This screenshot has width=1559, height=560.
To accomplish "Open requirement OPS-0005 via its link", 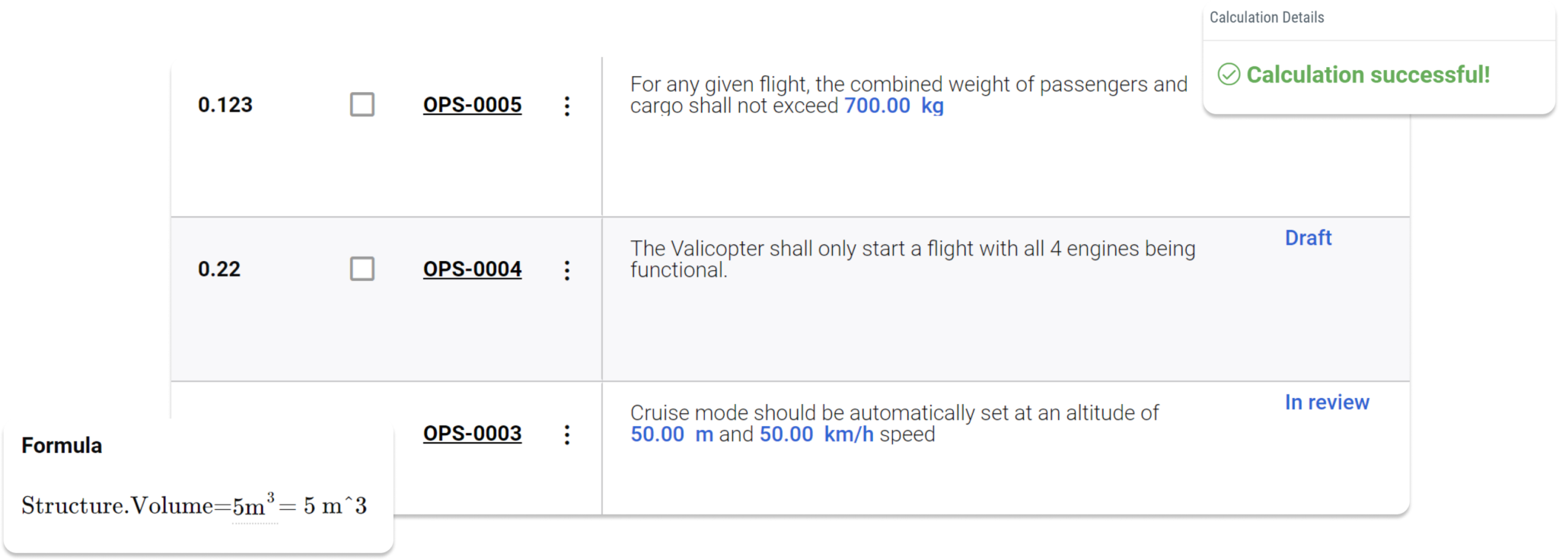I will (473, 106).
